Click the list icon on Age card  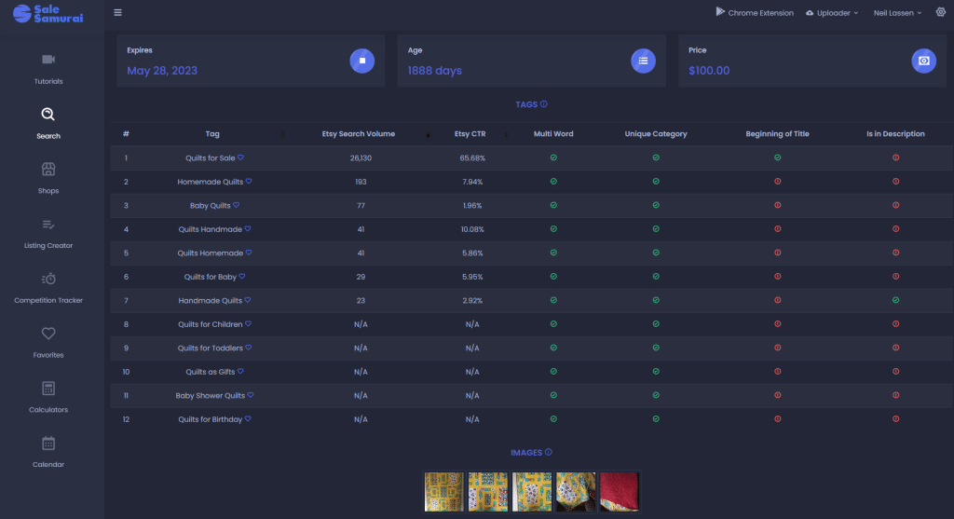643,61
